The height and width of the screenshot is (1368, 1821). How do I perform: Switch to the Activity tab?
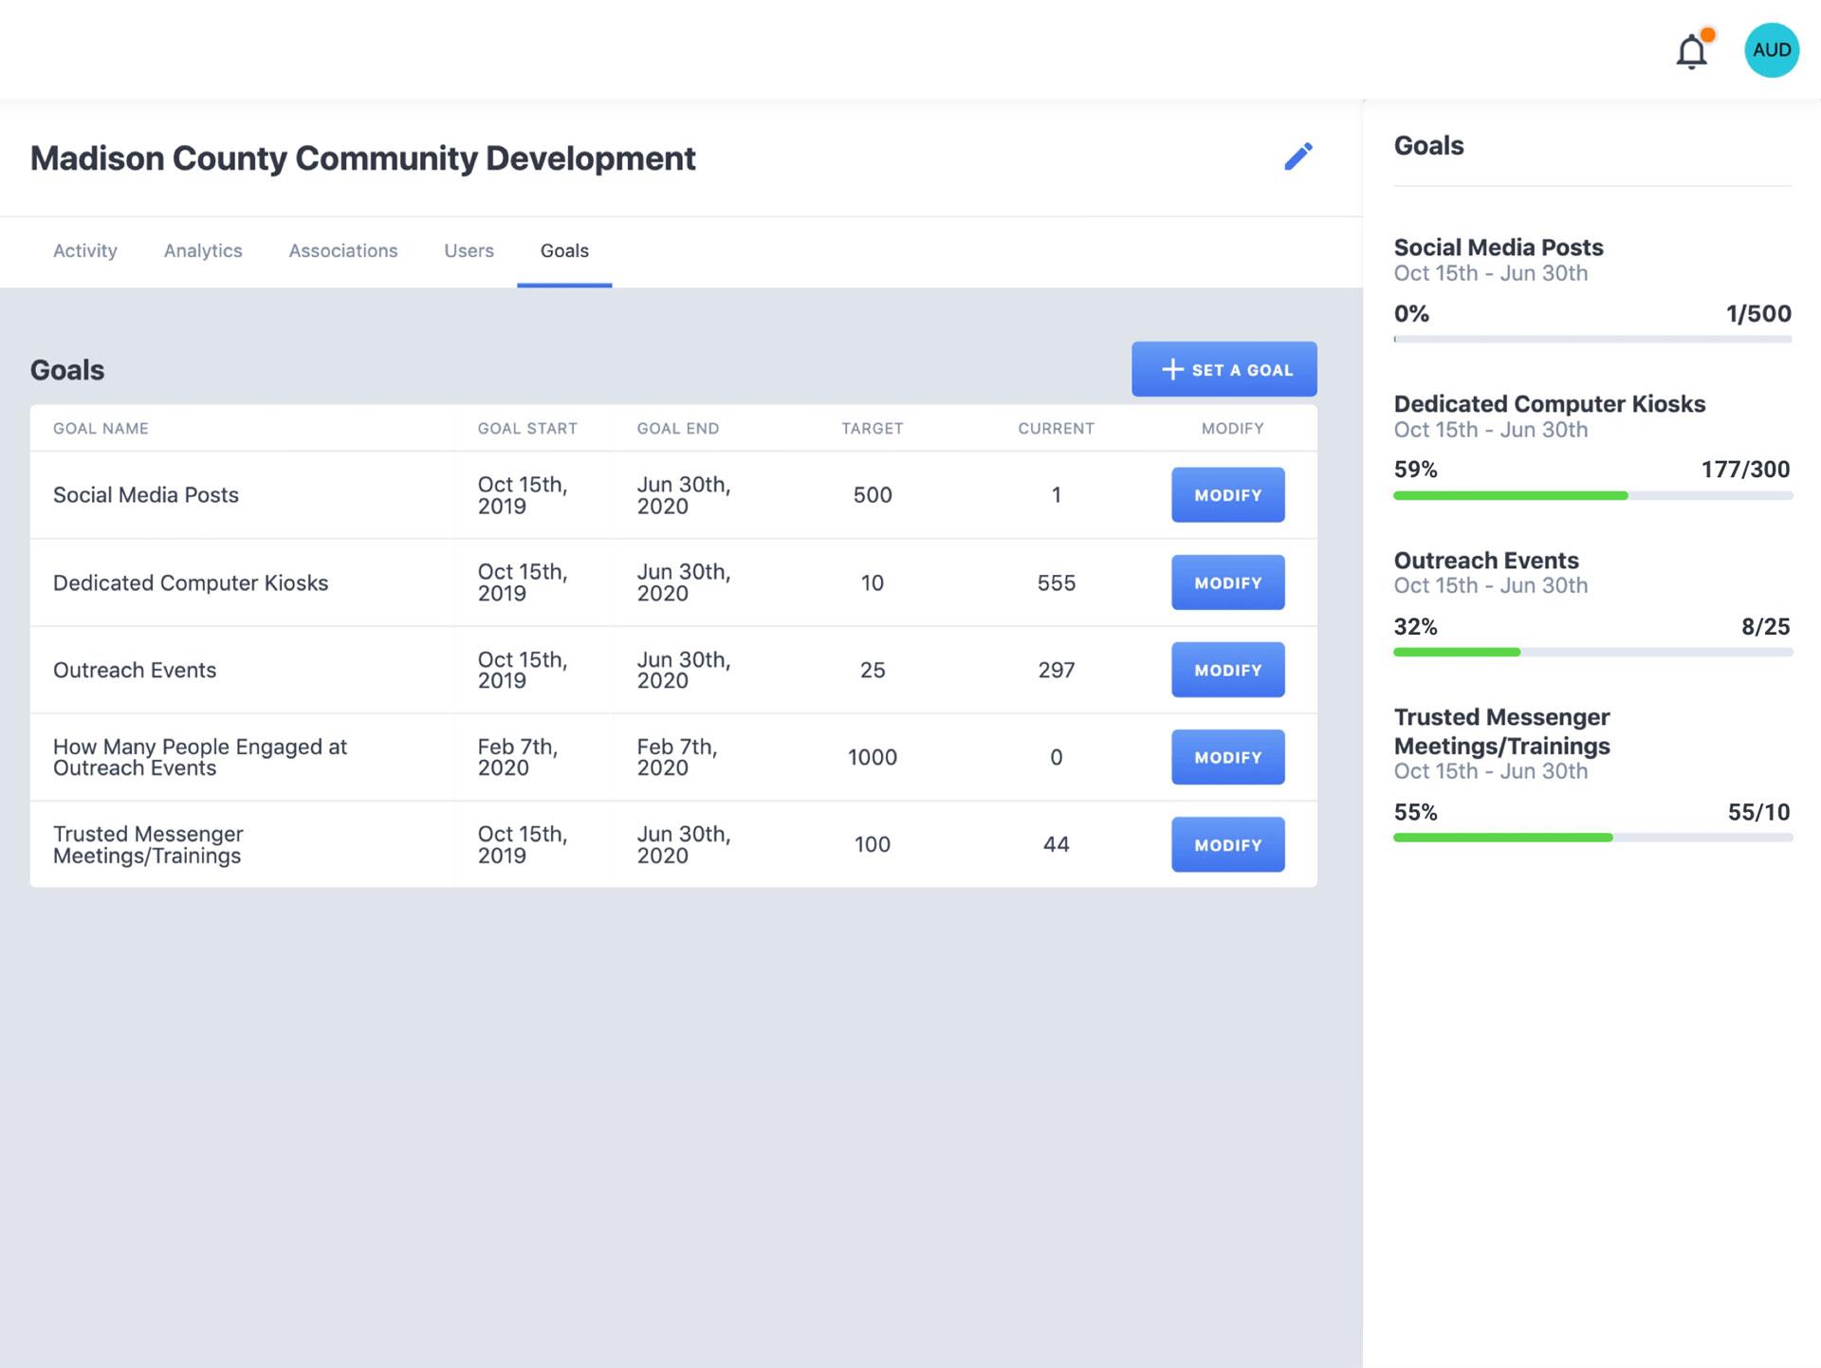pos(85,250)
